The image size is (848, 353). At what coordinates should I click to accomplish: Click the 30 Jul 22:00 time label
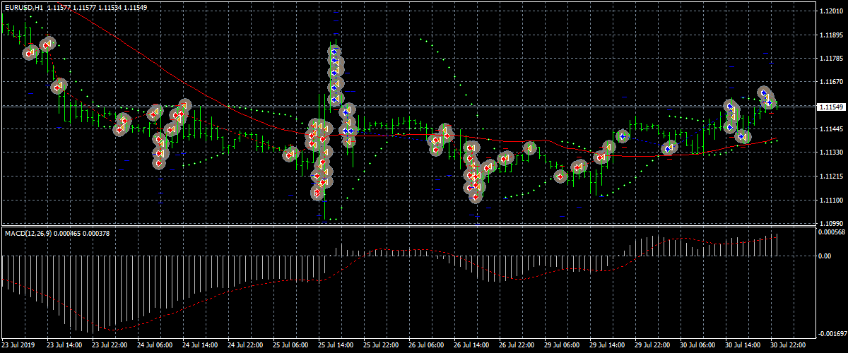click(x=787, y=346)
